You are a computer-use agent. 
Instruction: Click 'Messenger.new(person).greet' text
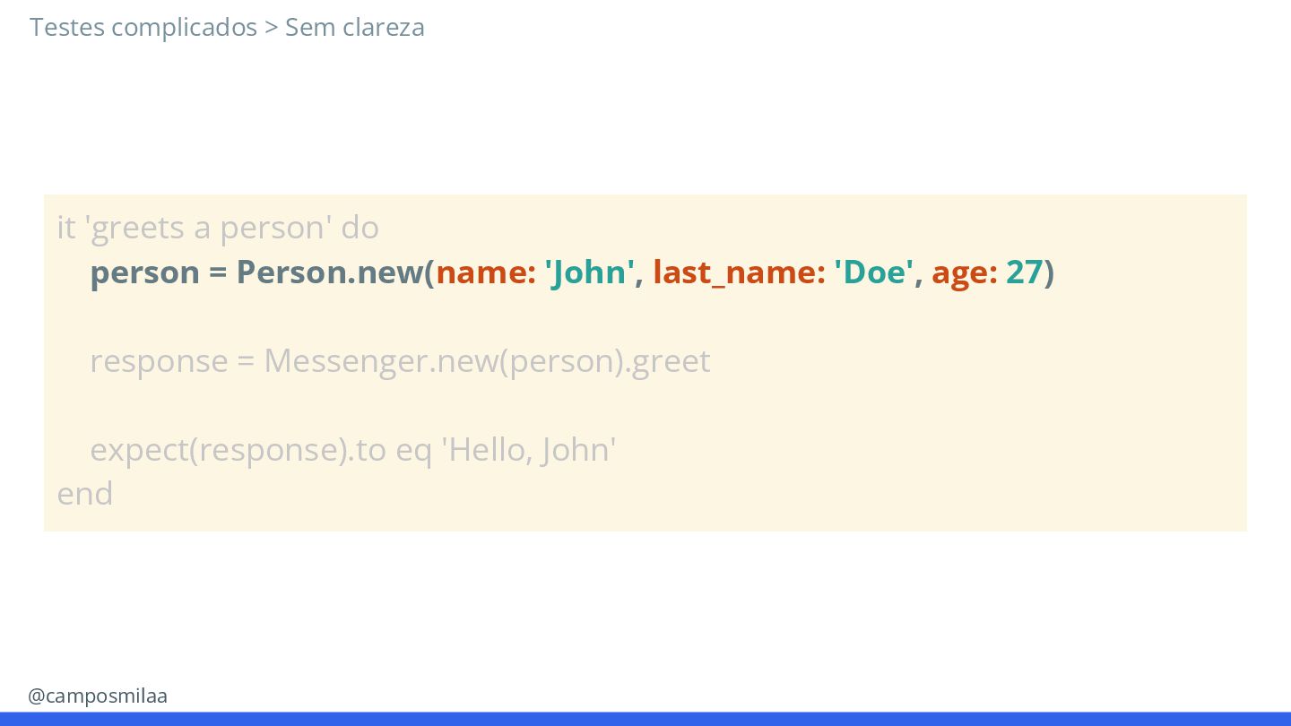487,361
